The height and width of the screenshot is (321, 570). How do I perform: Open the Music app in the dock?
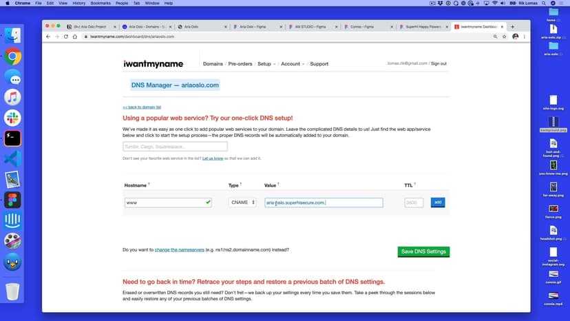pyautogui.click(x=12, y=97)
